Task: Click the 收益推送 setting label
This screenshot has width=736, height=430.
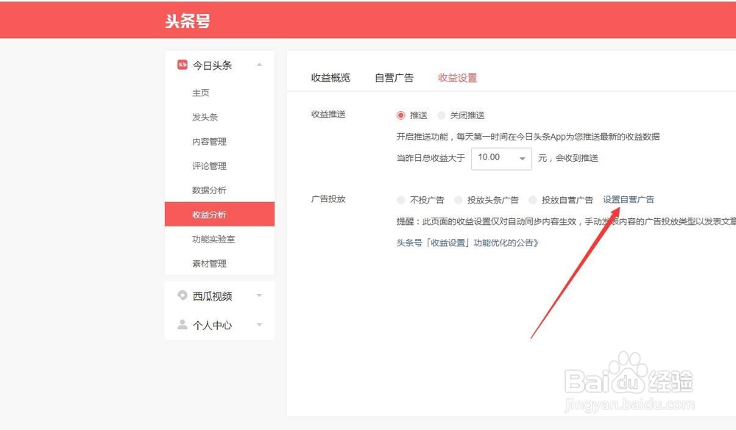Action: 328,114
